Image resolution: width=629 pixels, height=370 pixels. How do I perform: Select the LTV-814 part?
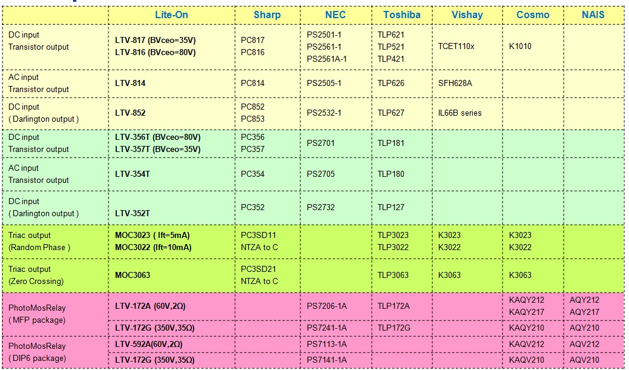(130, 83)
